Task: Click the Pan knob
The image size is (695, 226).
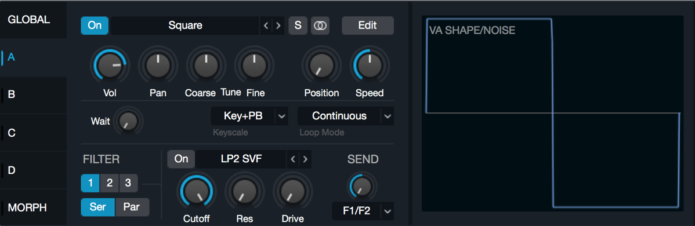Action: pyautogui.click(x=157, y=65)
